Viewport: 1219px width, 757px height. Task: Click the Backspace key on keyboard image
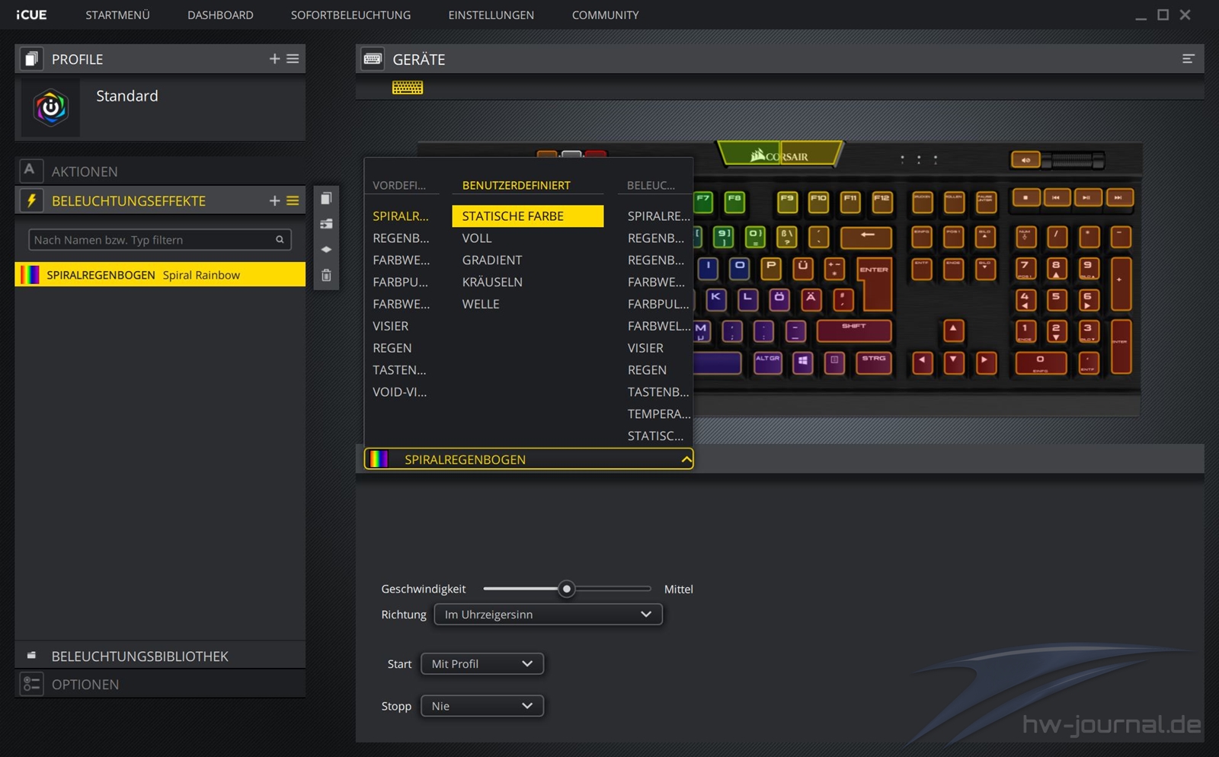coord(866,237)
